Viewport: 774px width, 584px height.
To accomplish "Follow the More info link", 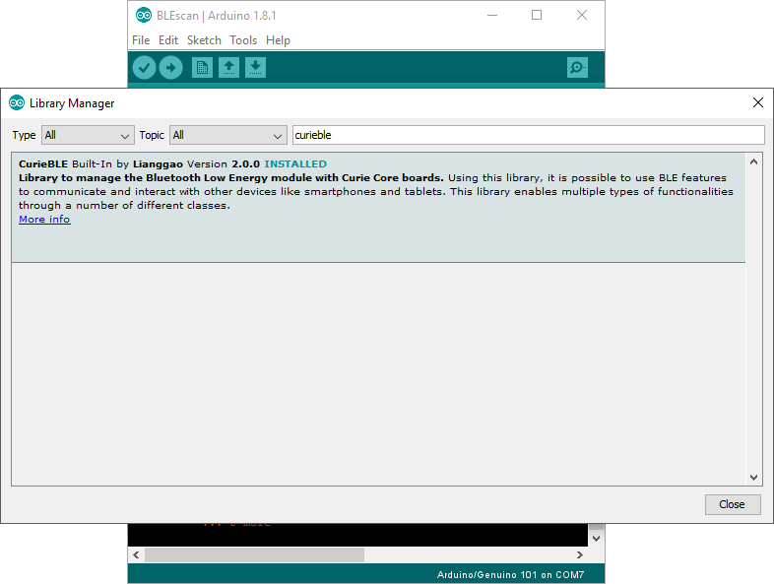I will tap(44, 220).
